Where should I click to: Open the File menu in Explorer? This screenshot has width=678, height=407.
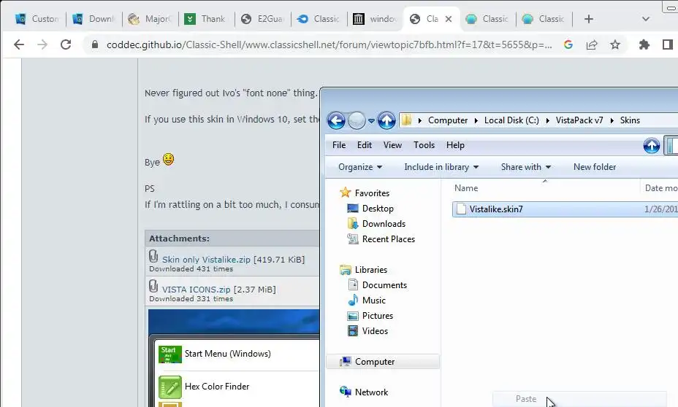click(339, 145)
